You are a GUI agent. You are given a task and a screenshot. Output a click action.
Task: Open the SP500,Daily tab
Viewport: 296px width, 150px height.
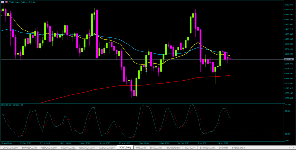156,147
